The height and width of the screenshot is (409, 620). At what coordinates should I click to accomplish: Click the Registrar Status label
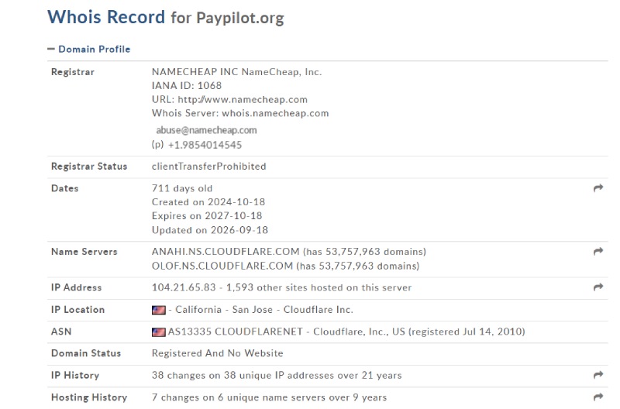click(89, 167)
